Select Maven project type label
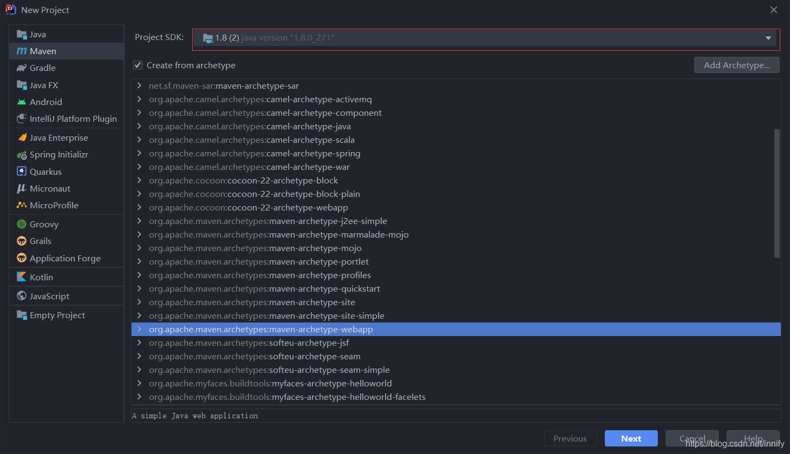Image resolution: width=790 pixels, height=454 pixels. point(43,51)
